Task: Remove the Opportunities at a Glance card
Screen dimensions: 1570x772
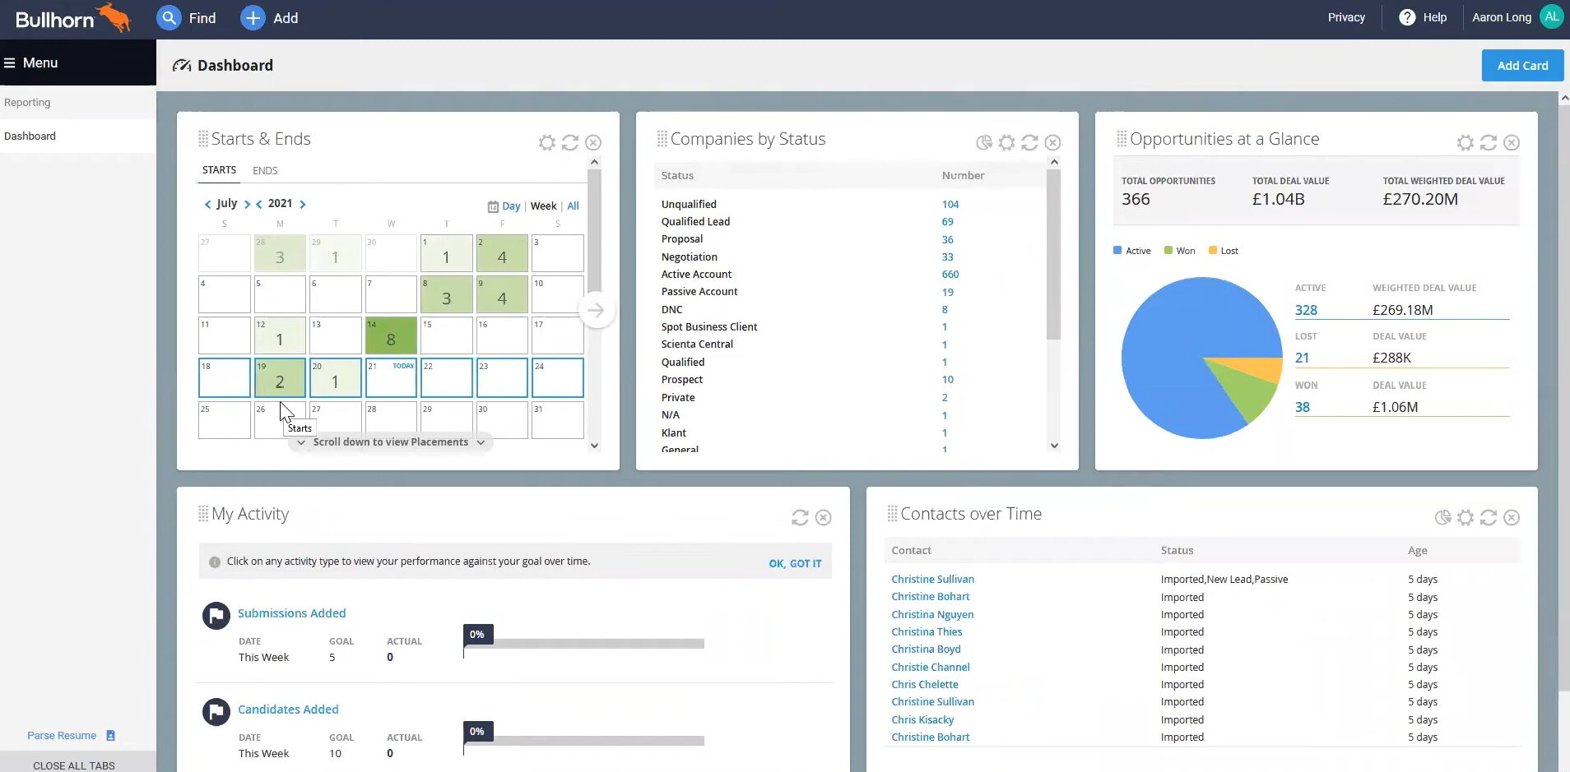Action: [x=1512, y=143]
